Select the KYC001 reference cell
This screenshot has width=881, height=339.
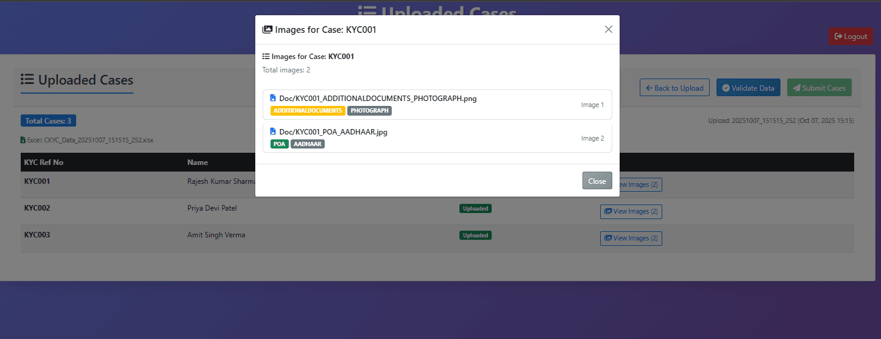pyautogui.click(x=37, y=181)
